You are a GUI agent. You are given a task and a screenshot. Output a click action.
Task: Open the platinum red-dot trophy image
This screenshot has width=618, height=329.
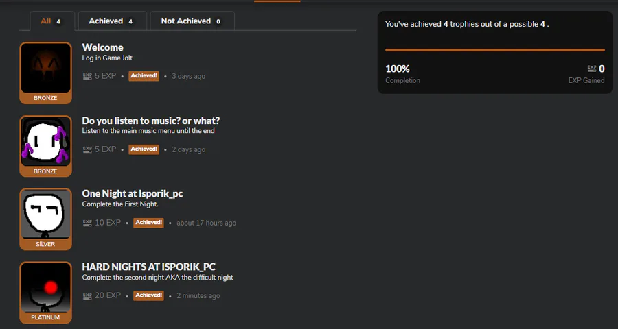tap(46, 288)
